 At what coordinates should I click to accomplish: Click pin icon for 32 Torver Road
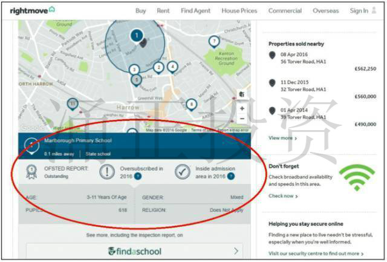[272, 84]
